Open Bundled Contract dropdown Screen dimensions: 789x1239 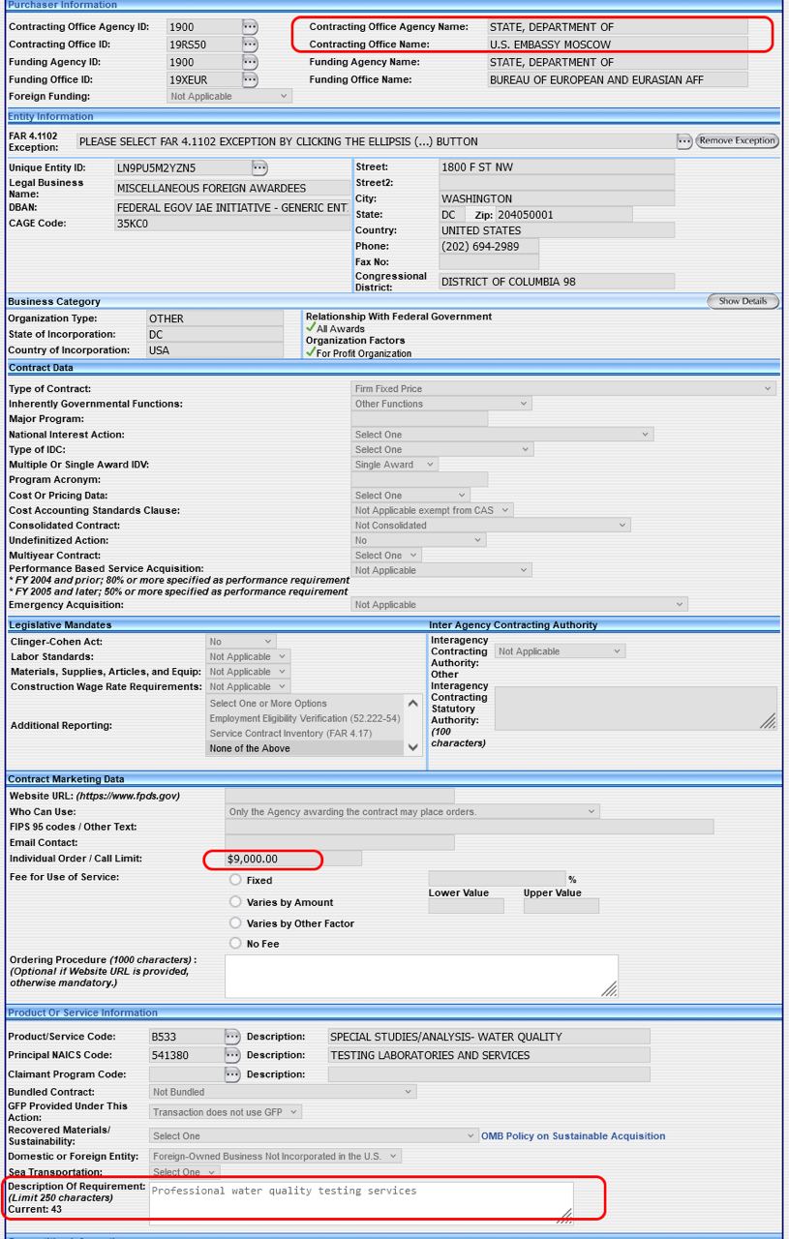point(283,1092)
